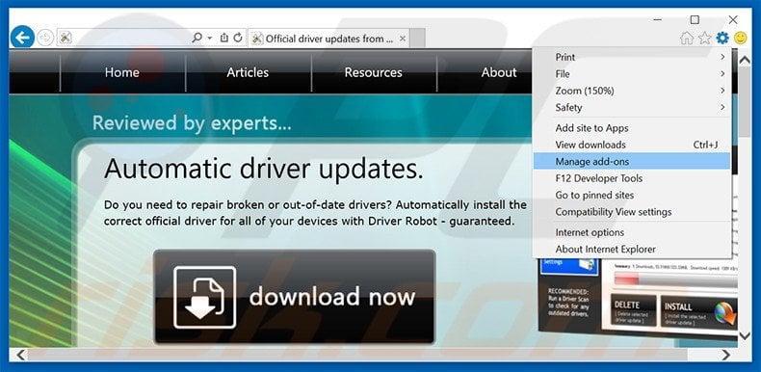
Task: Choose View downloads menu entry
Action: point(631,145)
